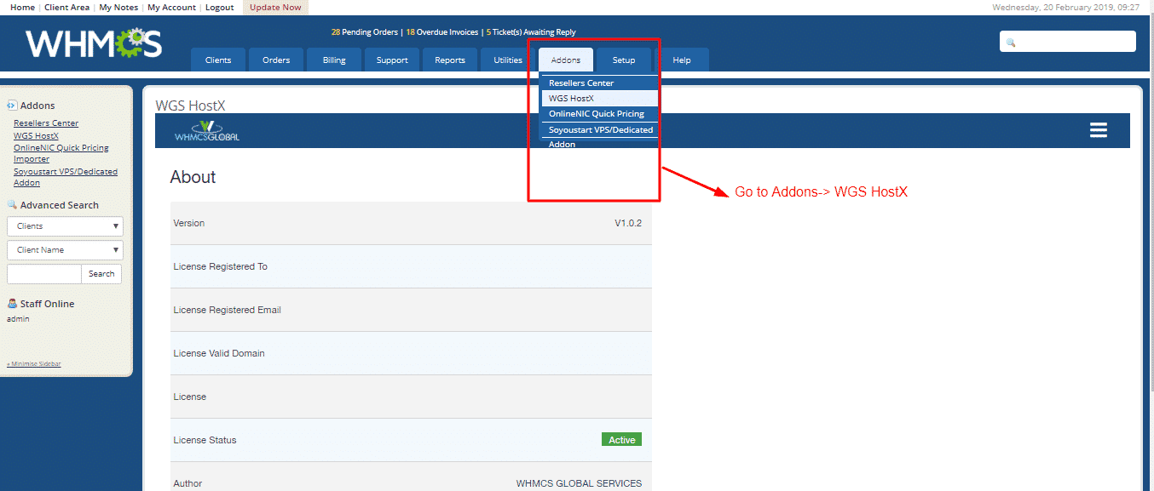Screen dimensions: 1154x491
Task: Select WGS HostX from Addons dropdown menu
Action: [x=571, y=99]
